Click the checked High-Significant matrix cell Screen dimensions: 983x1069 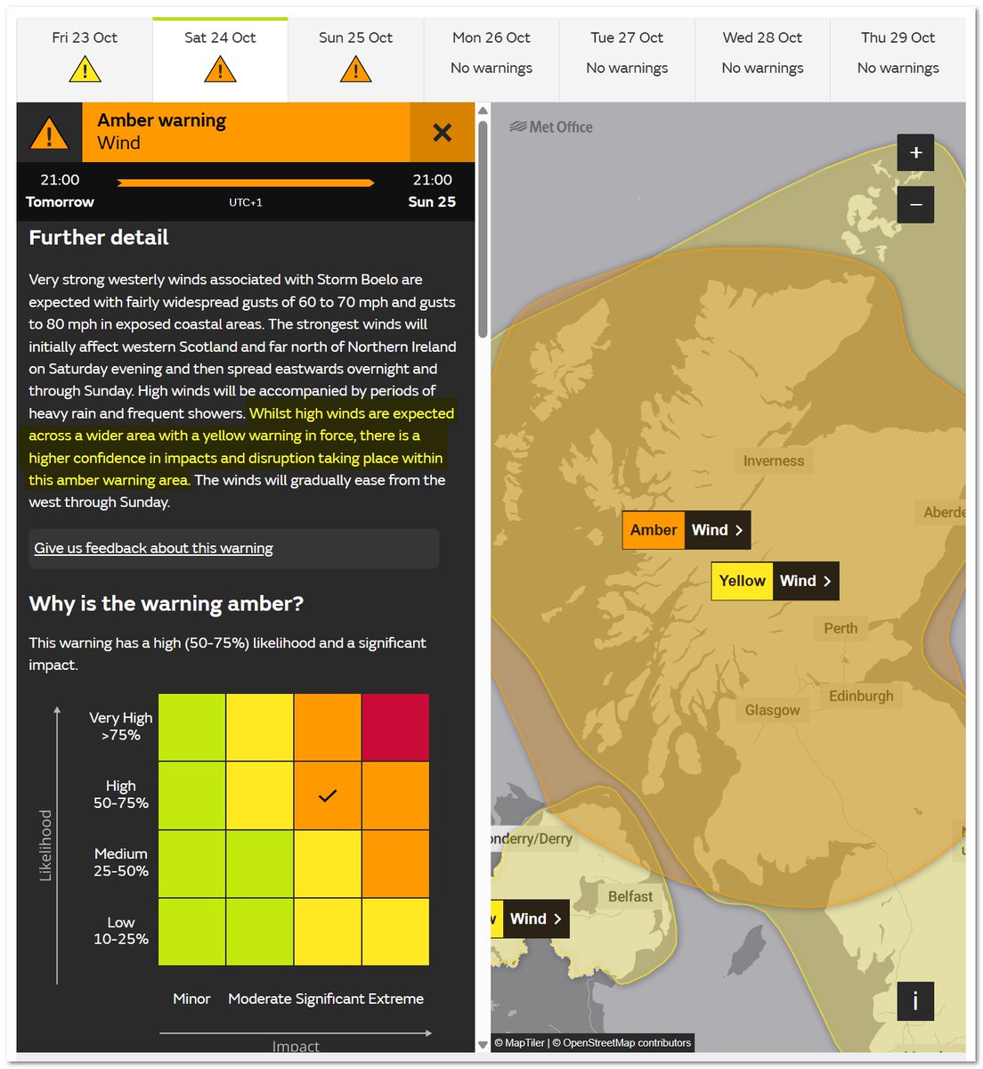pyautogui.click(x=328, y=796)
